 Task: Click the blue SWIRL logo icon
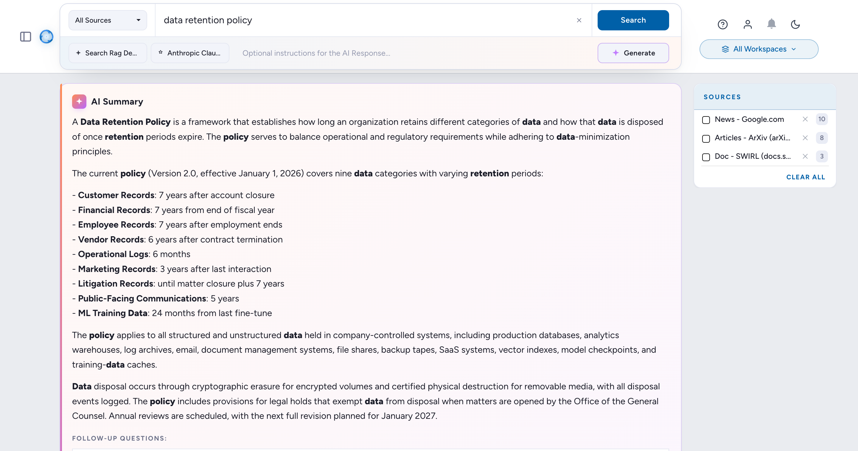point(46,37)
